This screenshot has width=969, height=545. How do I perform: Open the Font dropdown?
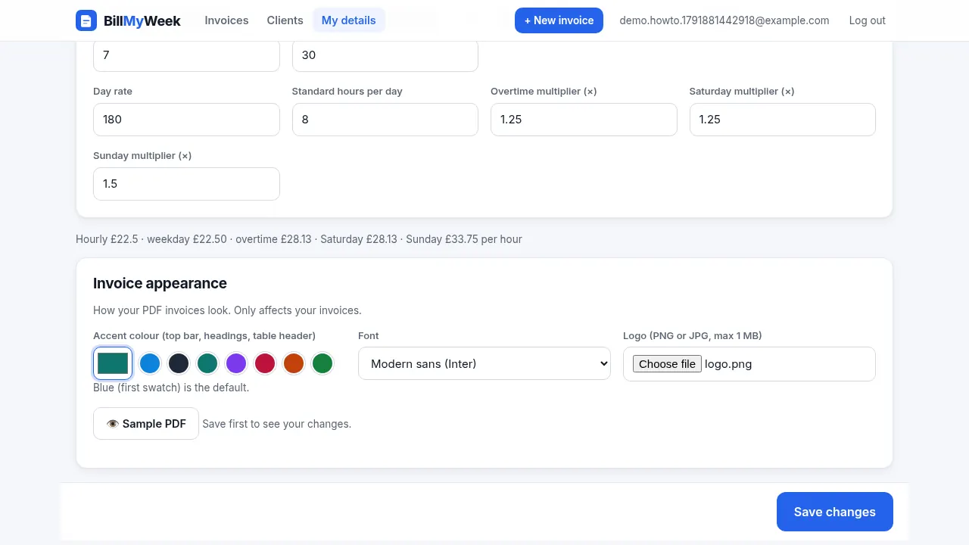tap(484, 363)
